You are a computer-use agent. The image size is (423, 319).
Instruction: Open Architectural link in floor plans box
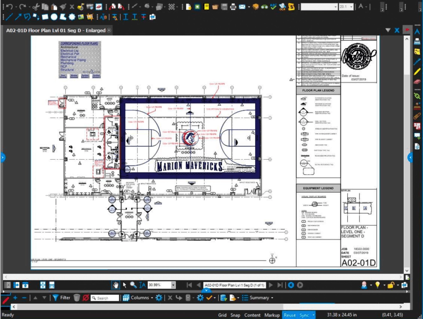tap(69, 47)
